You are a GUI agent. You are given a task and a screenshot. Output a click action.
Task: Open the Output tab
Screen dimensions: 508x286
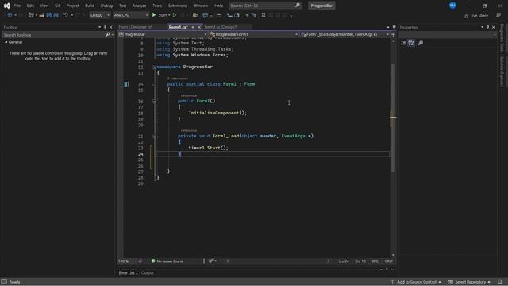point(148,273)
